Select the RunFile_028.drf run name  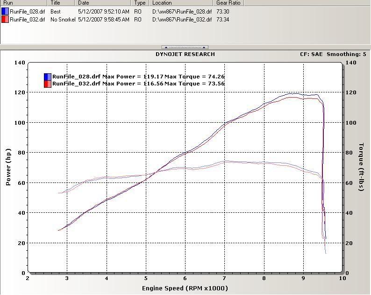click(x=27, y=12)
